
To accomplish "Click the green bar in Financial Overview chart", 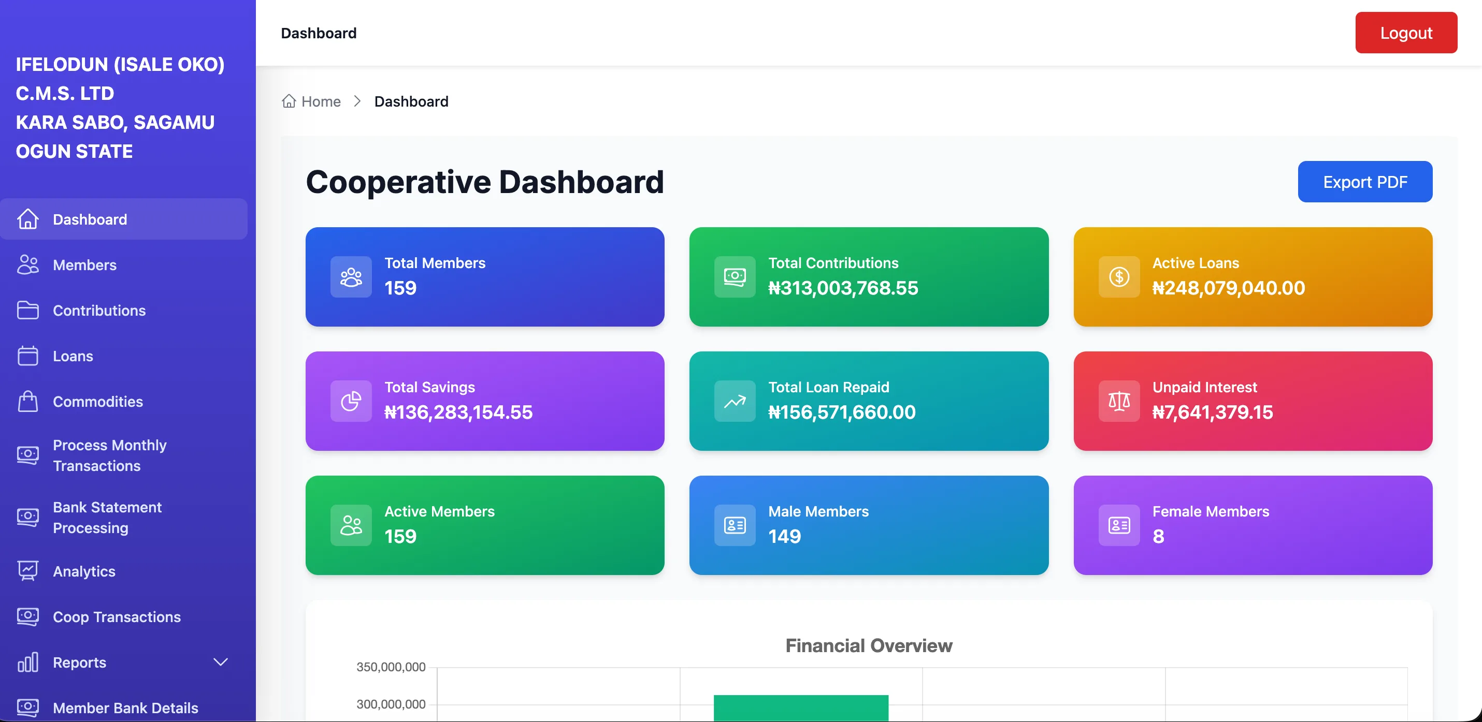I will (801, 708).
